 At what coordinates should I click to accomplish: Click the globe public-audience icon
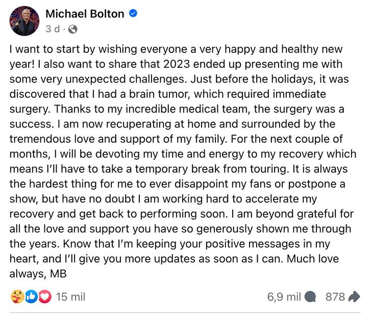point(72,30)
